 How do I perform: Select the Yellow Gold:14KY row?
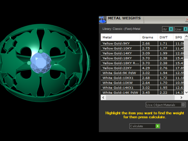[x=142, y=53]
